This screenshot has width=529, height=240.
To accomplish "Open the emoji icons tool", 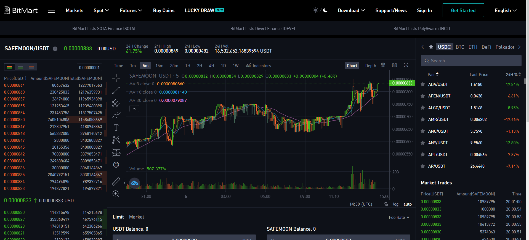I will click(116, 165).
